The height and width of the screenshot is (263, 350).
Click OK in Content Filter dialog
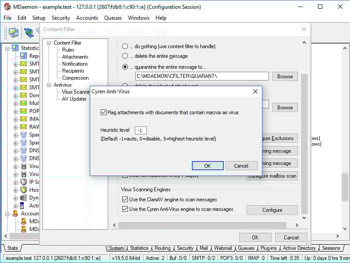(255, 237)
